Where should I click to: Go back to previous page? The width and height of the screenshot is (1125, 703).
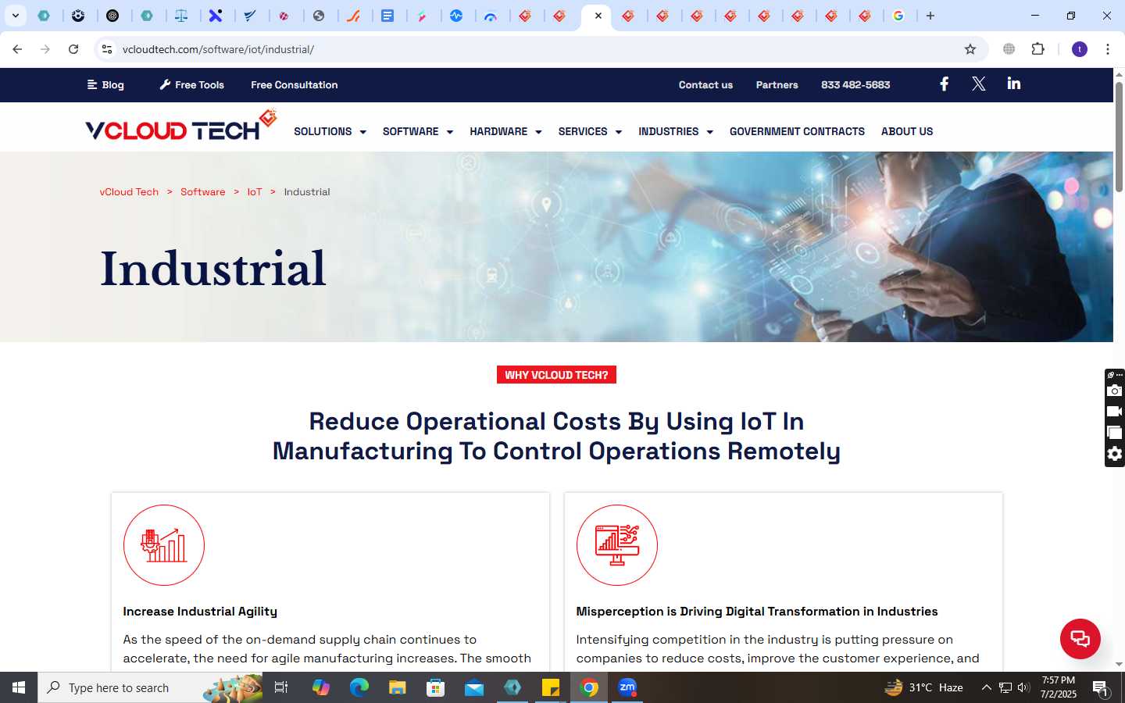pyautogui.click(x=17, y=49)
